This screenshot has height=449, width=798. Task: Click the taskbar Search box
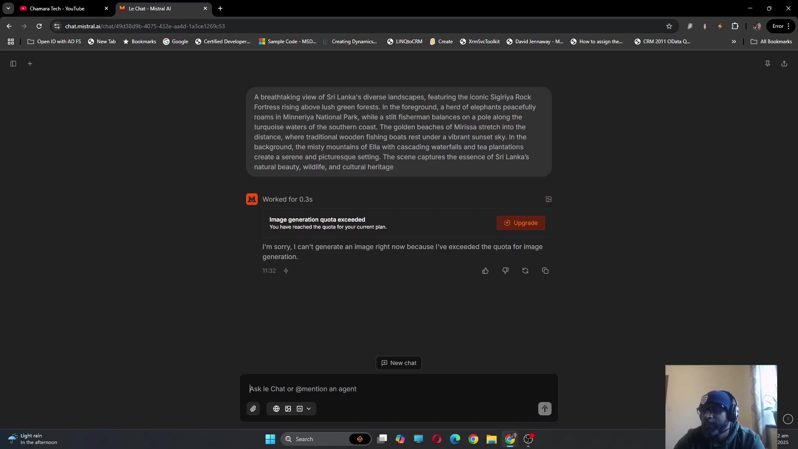[x=326, y=439]
